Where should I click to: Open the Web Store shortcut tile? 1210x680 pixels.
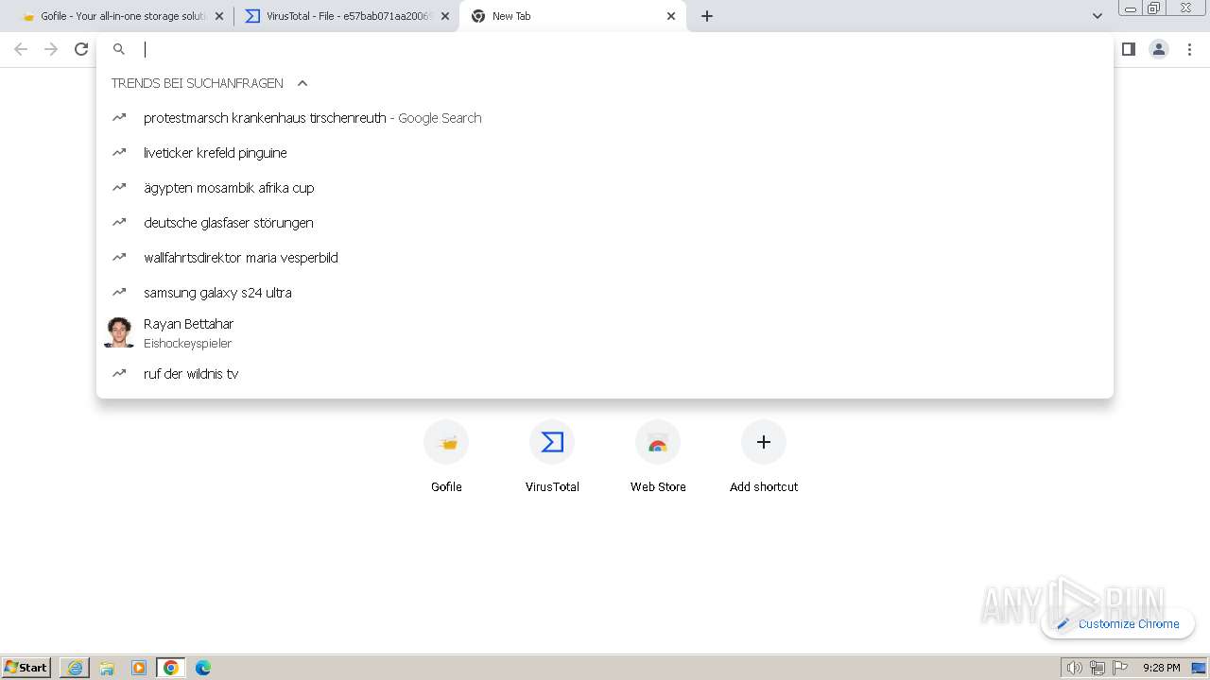658,457
